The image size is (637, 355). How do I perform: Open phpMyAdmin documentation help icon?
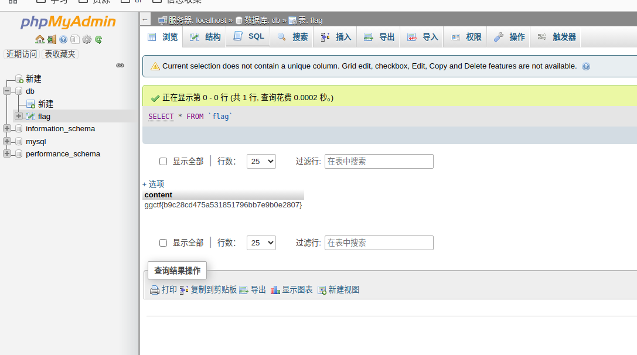(x=63, y=40)
